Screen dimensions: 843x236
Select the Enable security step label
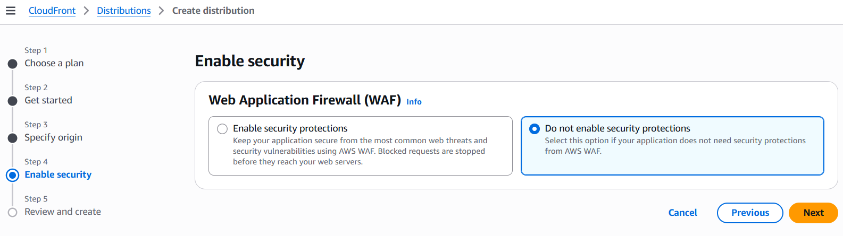coord(58,174)
